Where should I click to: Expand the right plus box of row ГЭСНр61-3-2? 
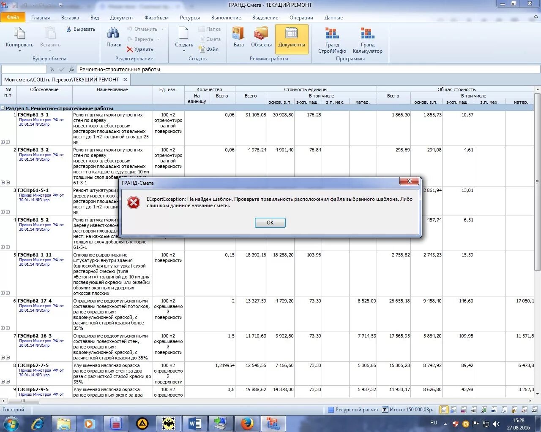[x=8, y=183]
